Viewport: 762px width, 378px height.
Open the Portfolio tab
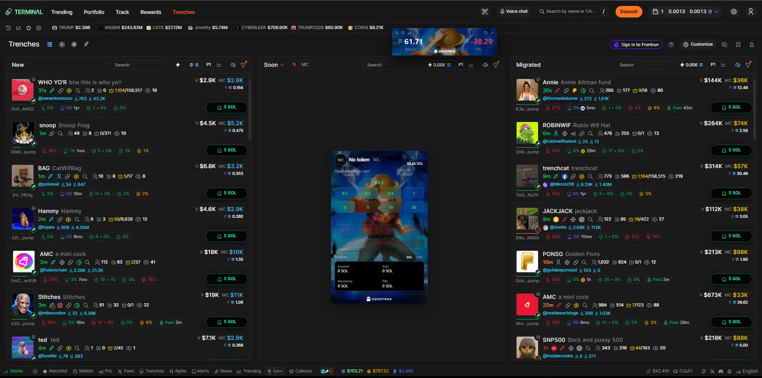pyautogui.click(x=94, y=12)
